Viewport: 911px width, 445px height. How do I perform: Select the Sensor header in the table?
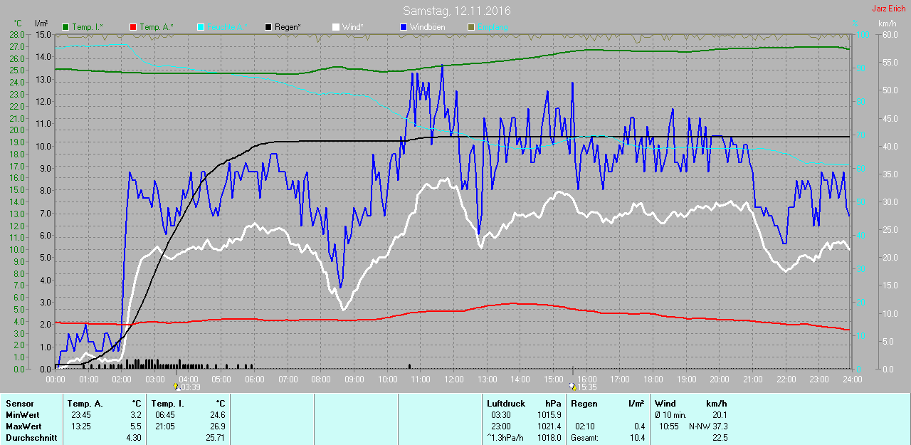click(19, 404)
